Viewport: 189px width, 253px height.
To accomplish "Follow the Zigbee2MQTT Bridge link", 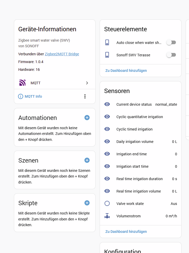I will coord(62,54).
